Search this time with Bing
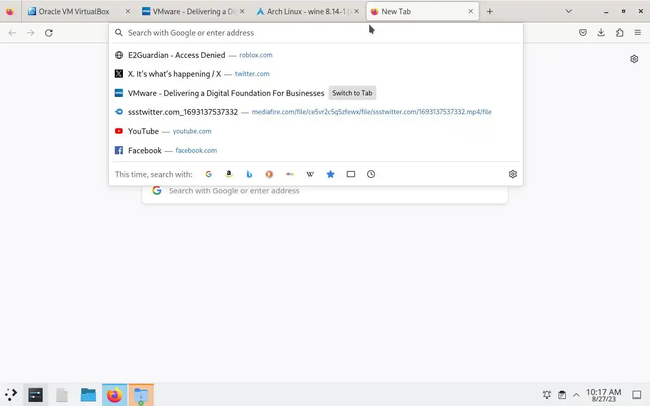 [x=249, y=174]
